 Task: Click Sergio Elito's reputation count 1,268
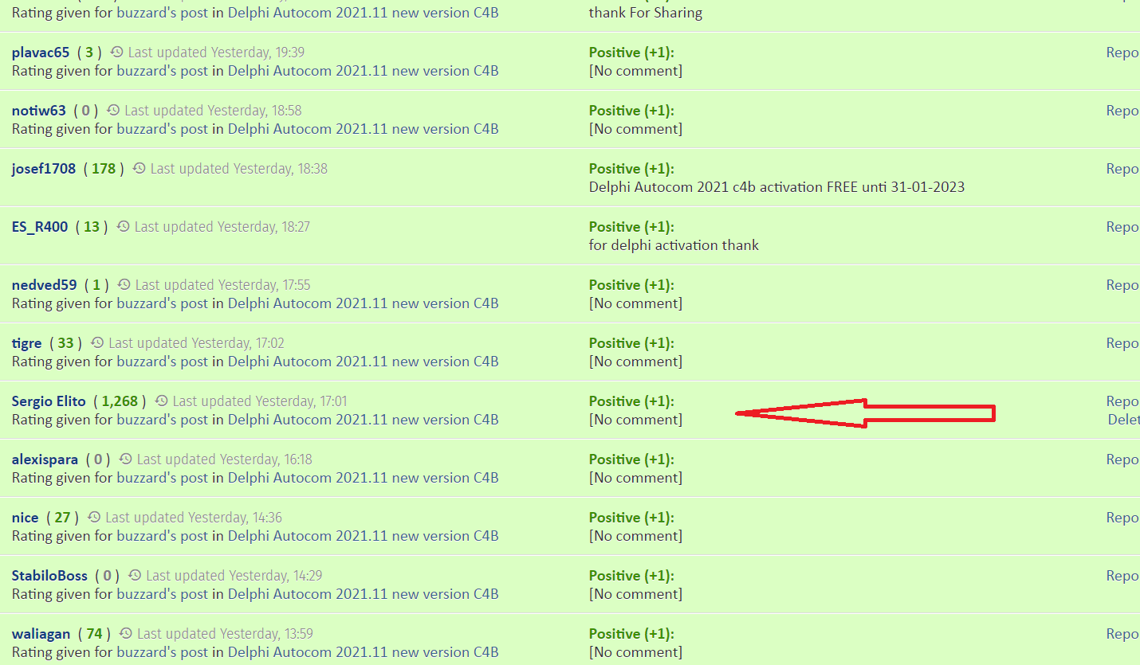pyautogui.click(x=120, y=401)
